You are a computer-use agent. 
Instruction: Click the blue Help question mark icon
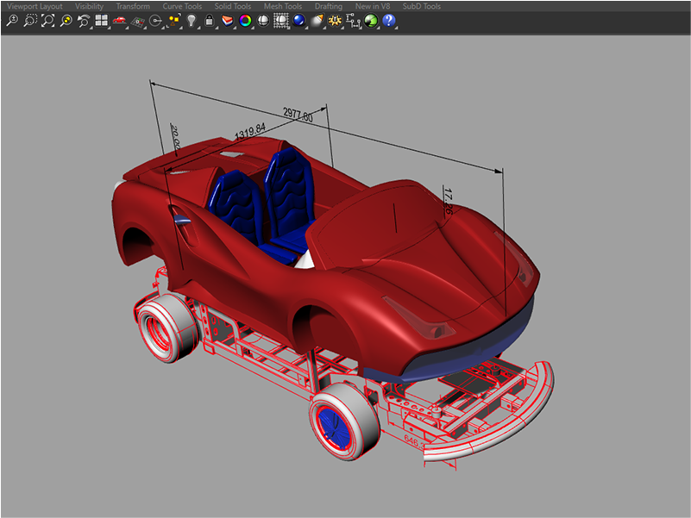(x=389, y=21)
